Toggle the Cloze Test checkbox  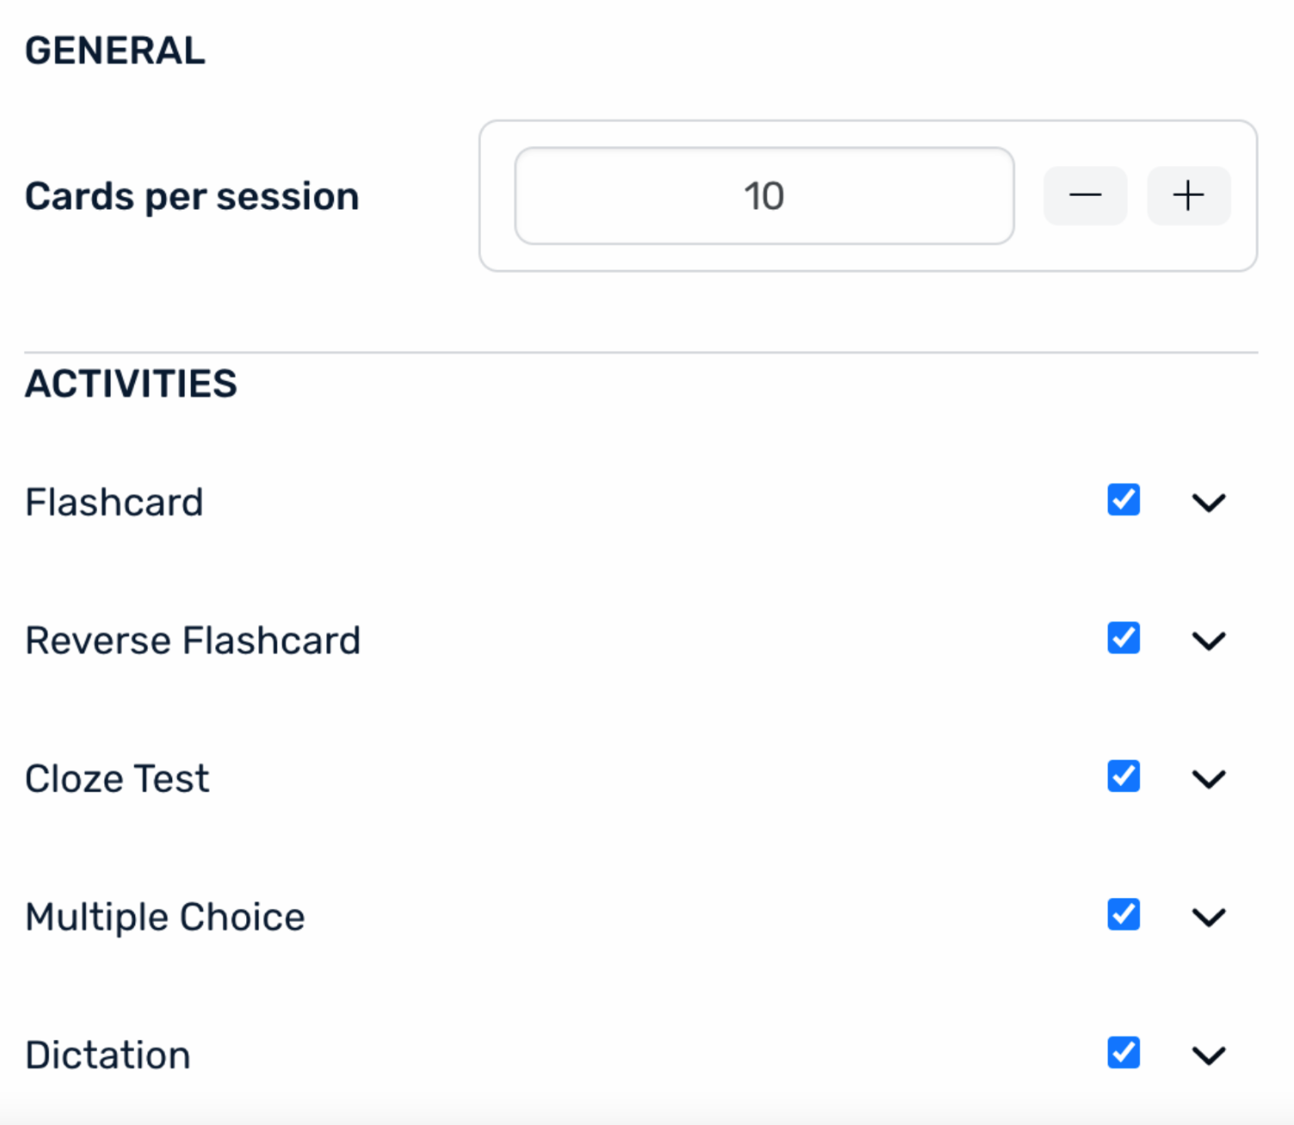1124,777
